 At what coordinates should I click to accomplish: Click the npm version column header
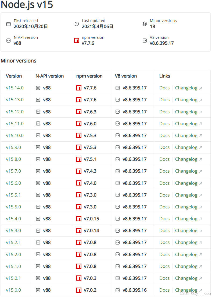coord(89,76)
